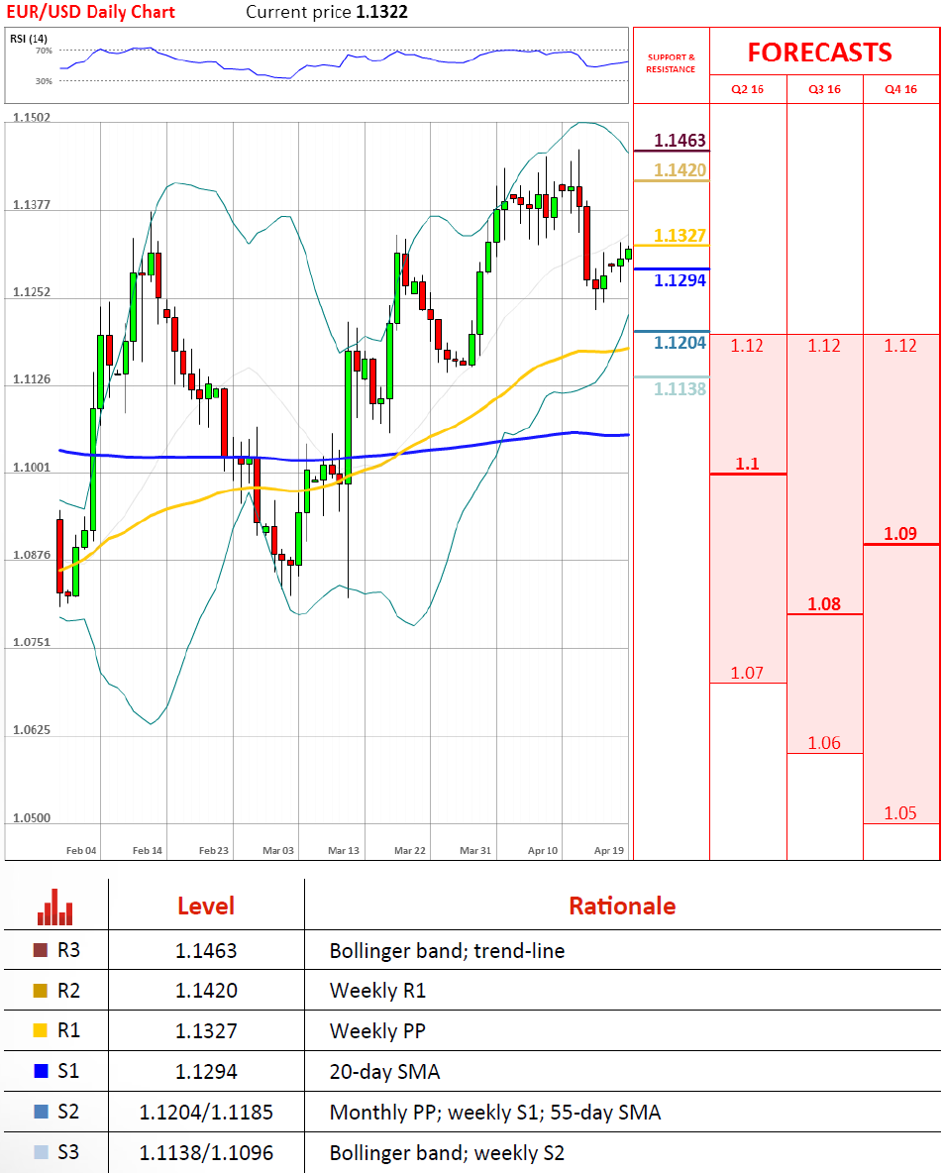The image size is (942, 1173).
Task: Click the Rationale column header
Action: coord(622,906)
